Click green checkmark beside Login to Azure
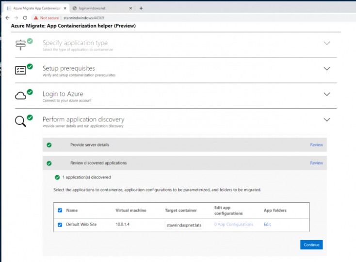 tap(30, 92)
